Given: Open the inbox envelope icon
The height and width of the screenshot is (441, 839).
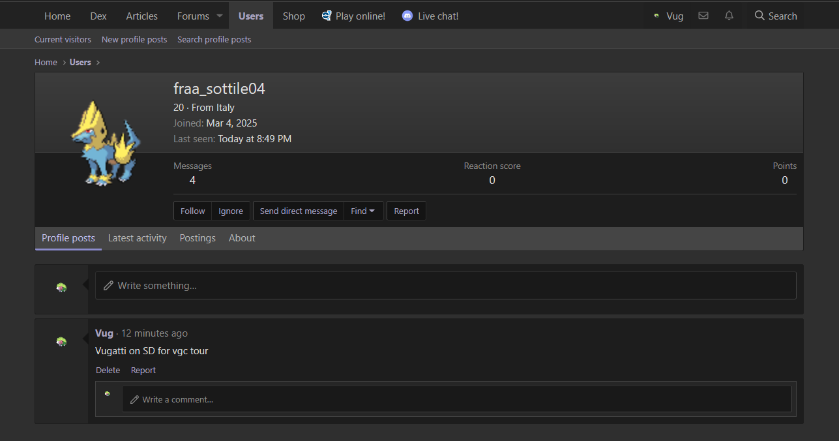Looking at the screenshot, I should 703,16.
